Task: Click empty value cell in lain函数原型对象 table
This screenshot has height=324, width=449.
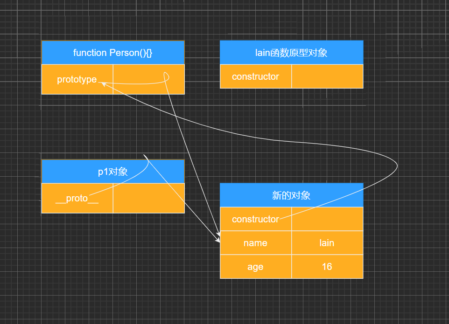Action: [x=327, y=76]
